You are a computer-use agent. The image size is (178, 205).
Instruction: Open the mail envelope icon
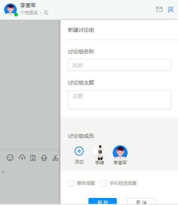tap(159, 9)
